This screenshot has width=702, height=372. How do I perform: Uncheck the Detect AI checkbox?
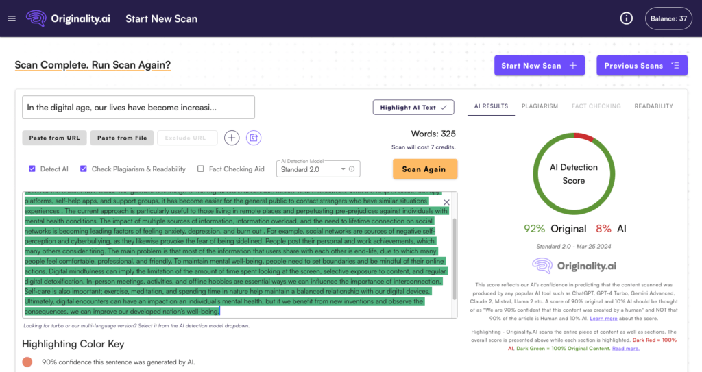32,169
